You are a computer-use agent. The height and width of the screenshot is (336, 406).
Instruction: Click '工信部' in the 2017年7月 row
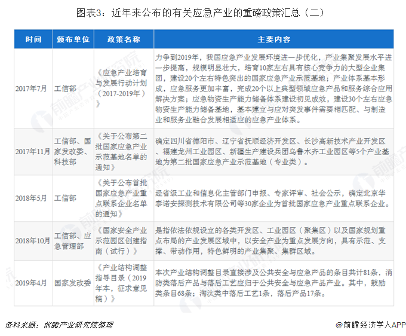pos(65,88)
